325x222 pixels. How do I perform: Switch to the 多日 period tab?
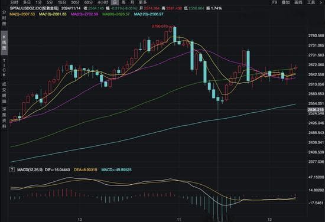tap(27, 2)
